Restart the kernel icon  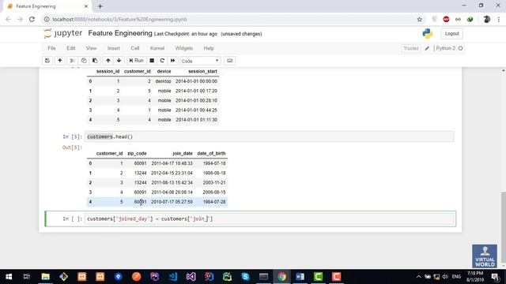click(x=162, y=61)
